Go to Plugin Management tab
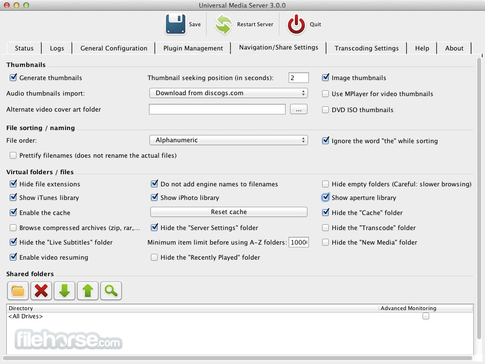 pyautogui.click(x=193, y=48)
